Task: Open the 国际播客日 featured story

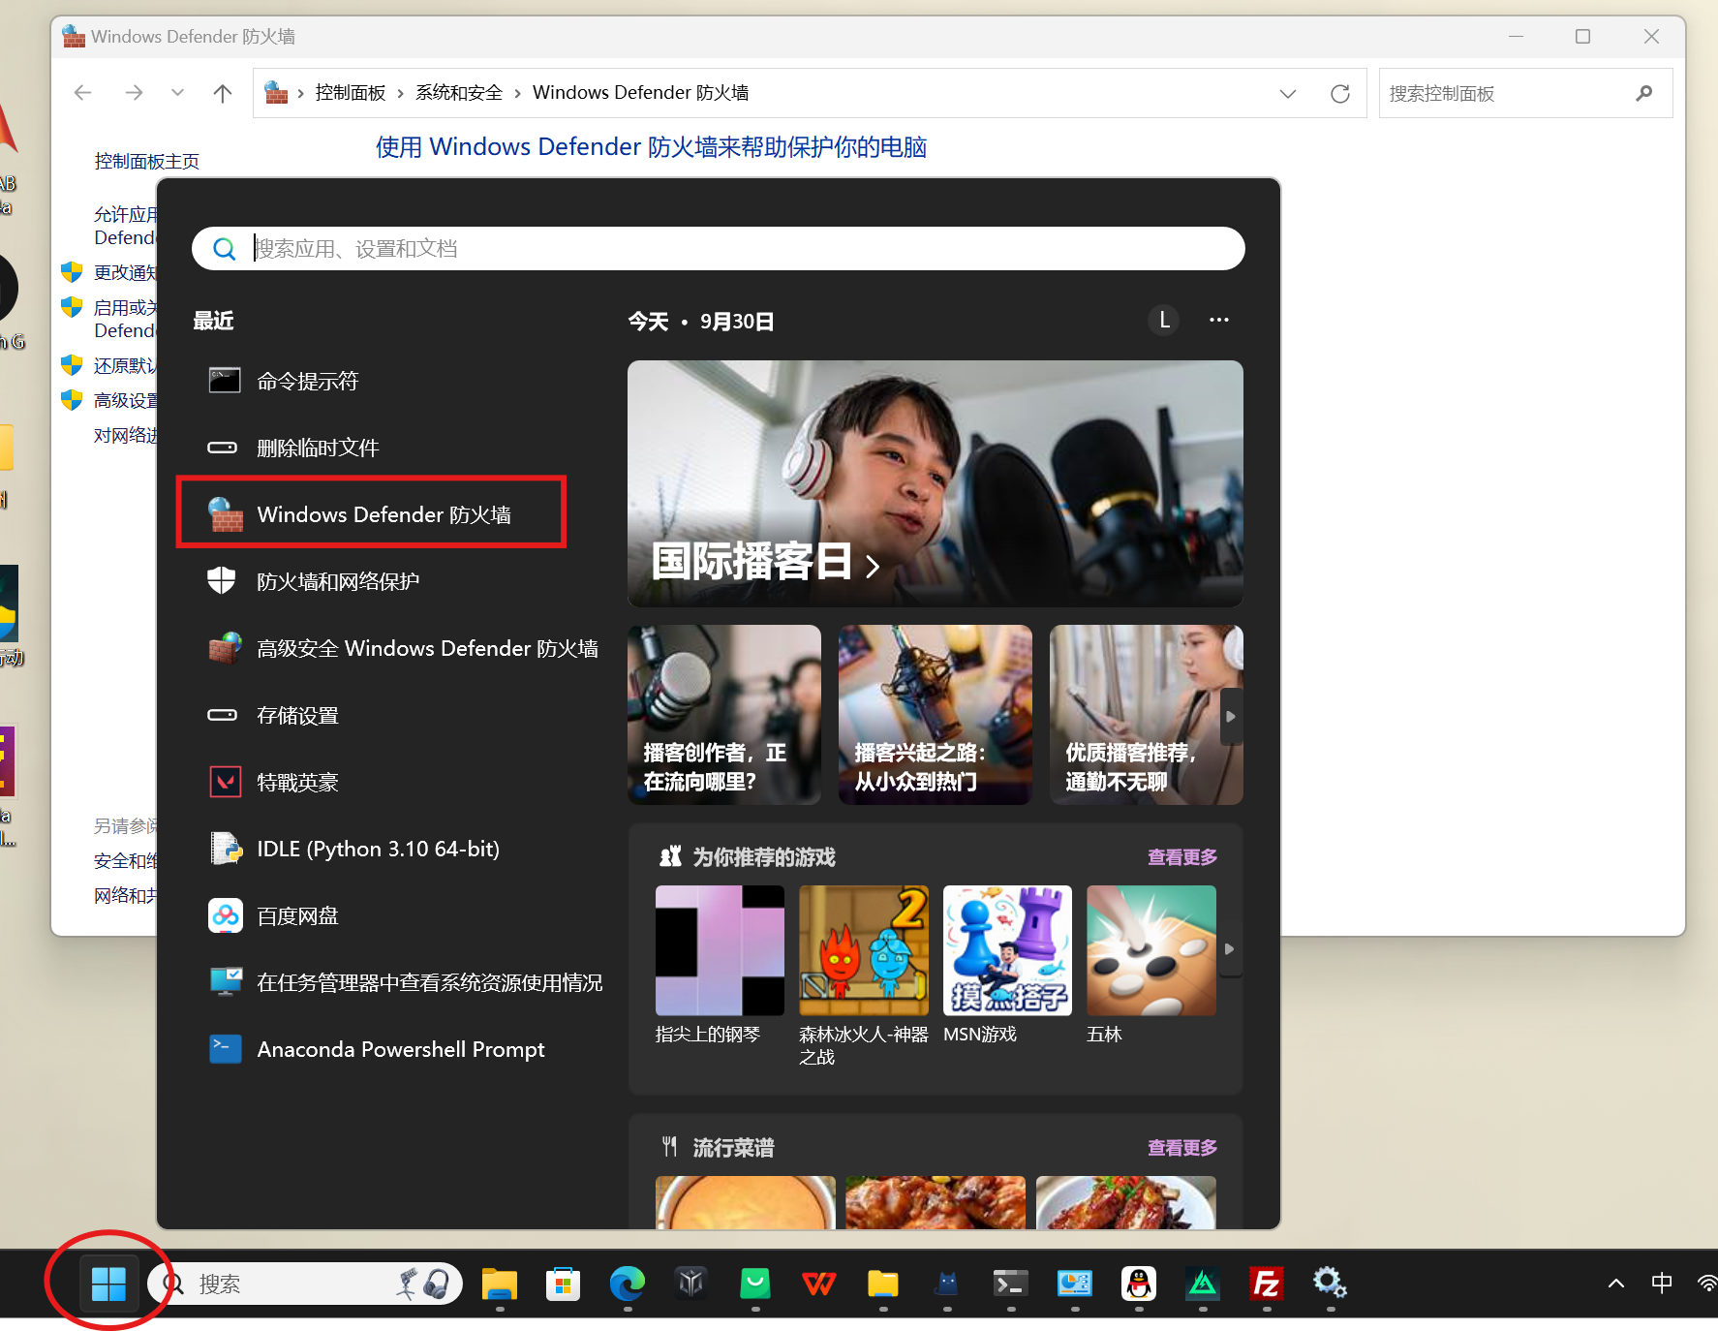Action: coord(935,484)
